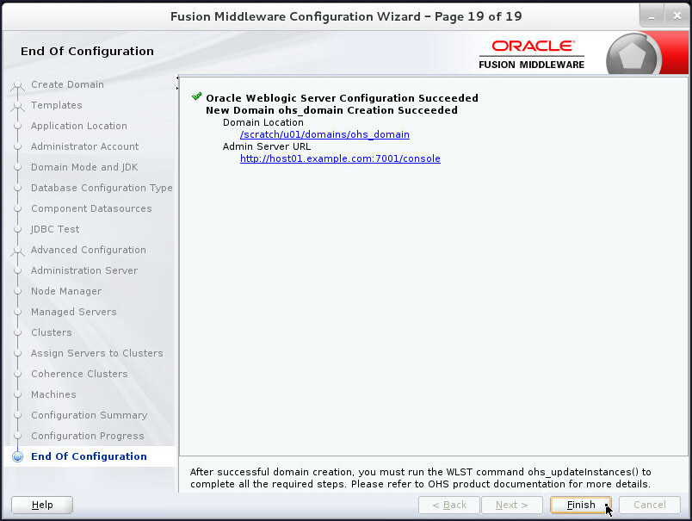
Task: Click the Help button
Action: click(x=41, y=505)
